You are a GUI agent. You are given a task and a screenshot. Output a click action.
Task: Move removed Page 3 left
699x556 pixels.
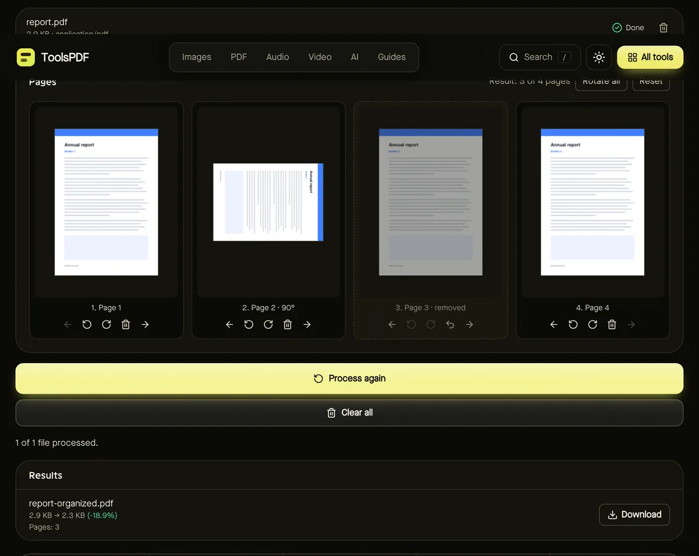[x=392, y=325]
